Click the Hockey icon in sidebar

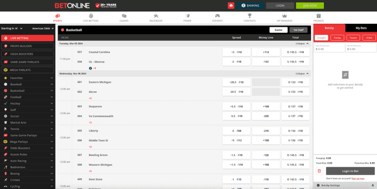(x=5, y=103)
